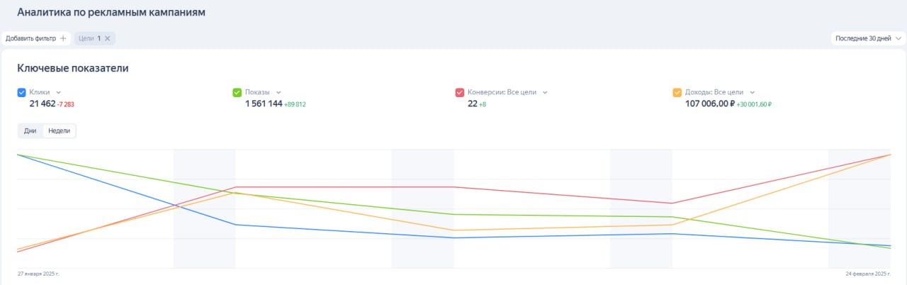Click the impressions total 1 561 144
Screen dimensions: 907x285
(x=264, y=104)
